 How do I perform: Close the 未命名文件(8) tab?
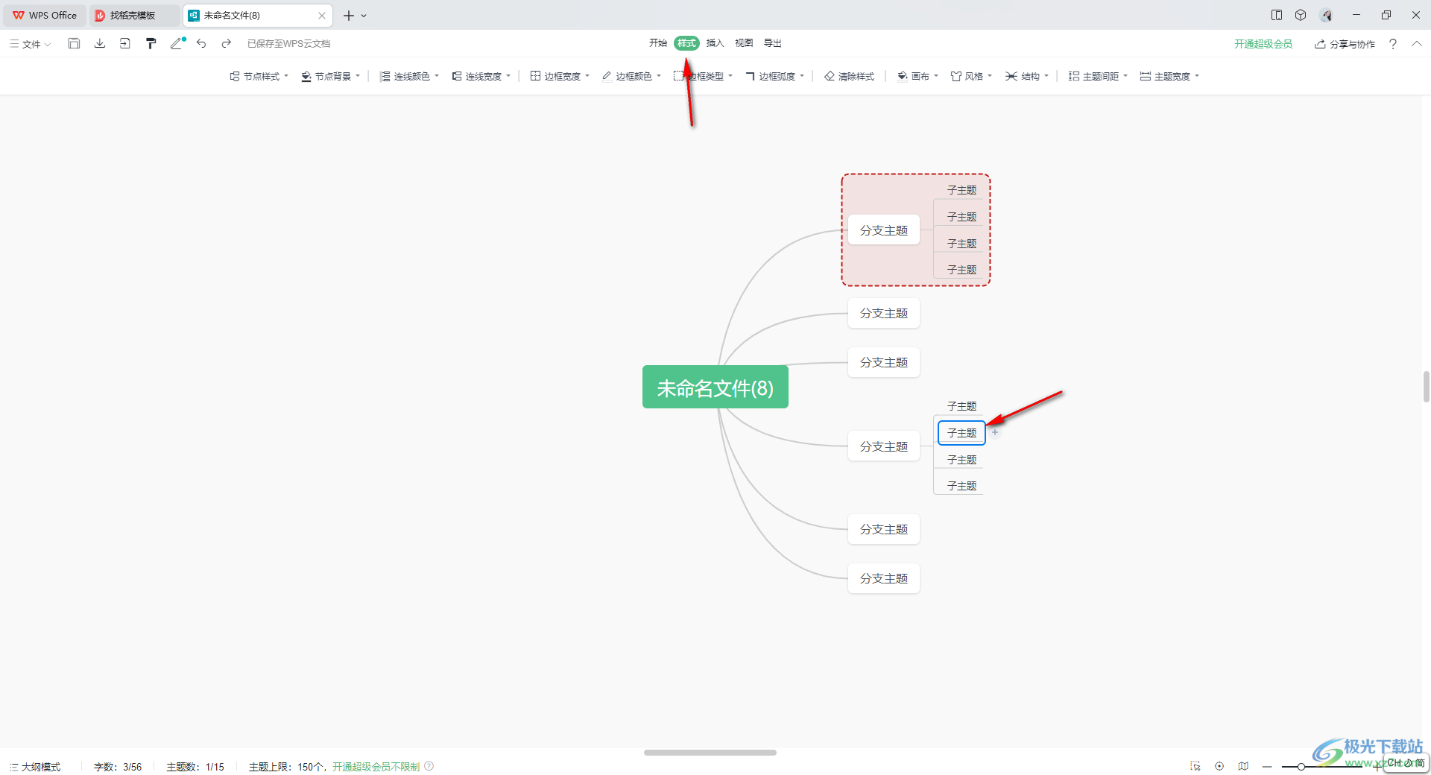322,15
